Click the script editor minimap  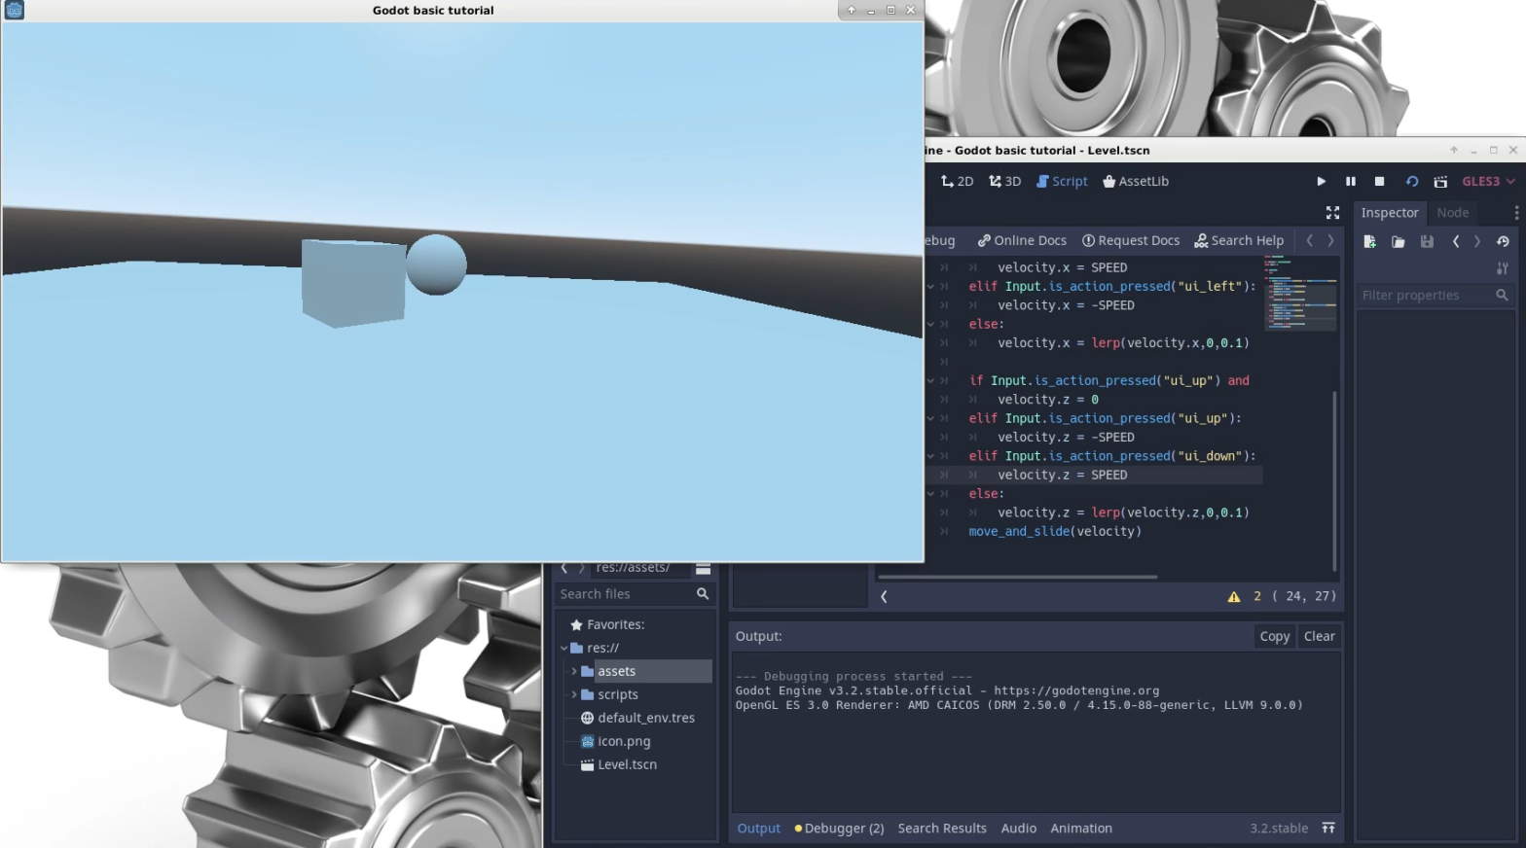coord(1300,294)
